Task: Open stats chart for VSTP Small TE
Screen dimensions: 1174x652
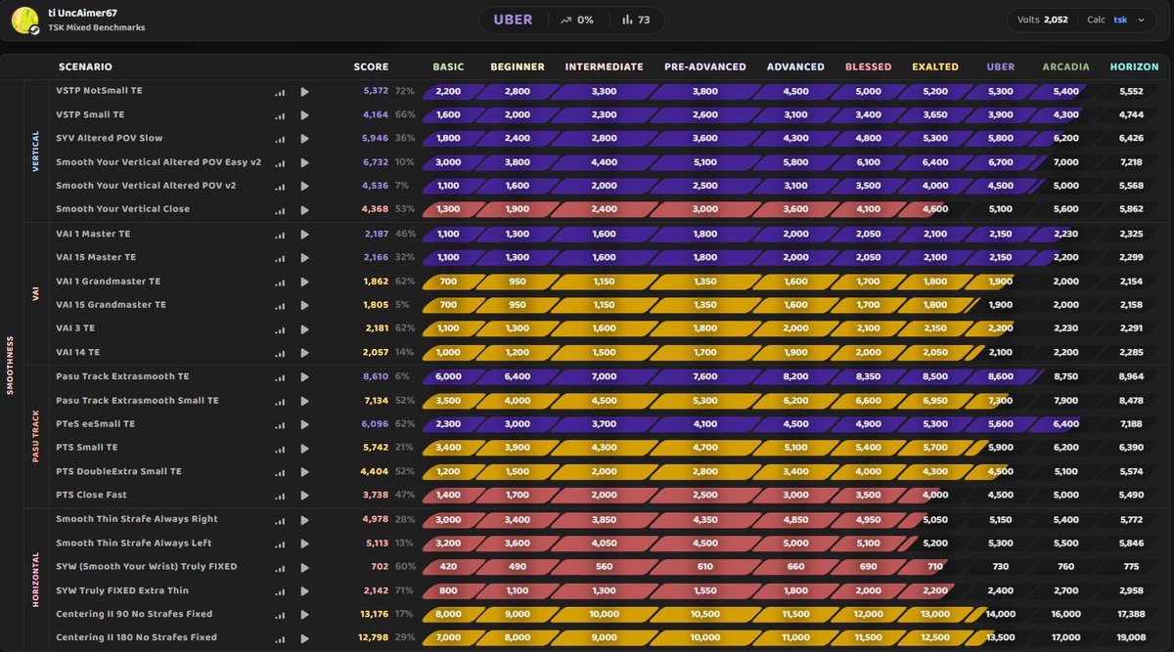Action: (280, 115)
